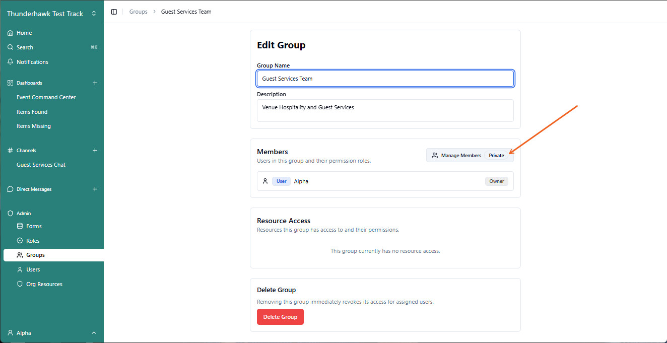Toggle the sidebar panel icon
This screenshot has width=667, height=343.
(x=114, y=12)
